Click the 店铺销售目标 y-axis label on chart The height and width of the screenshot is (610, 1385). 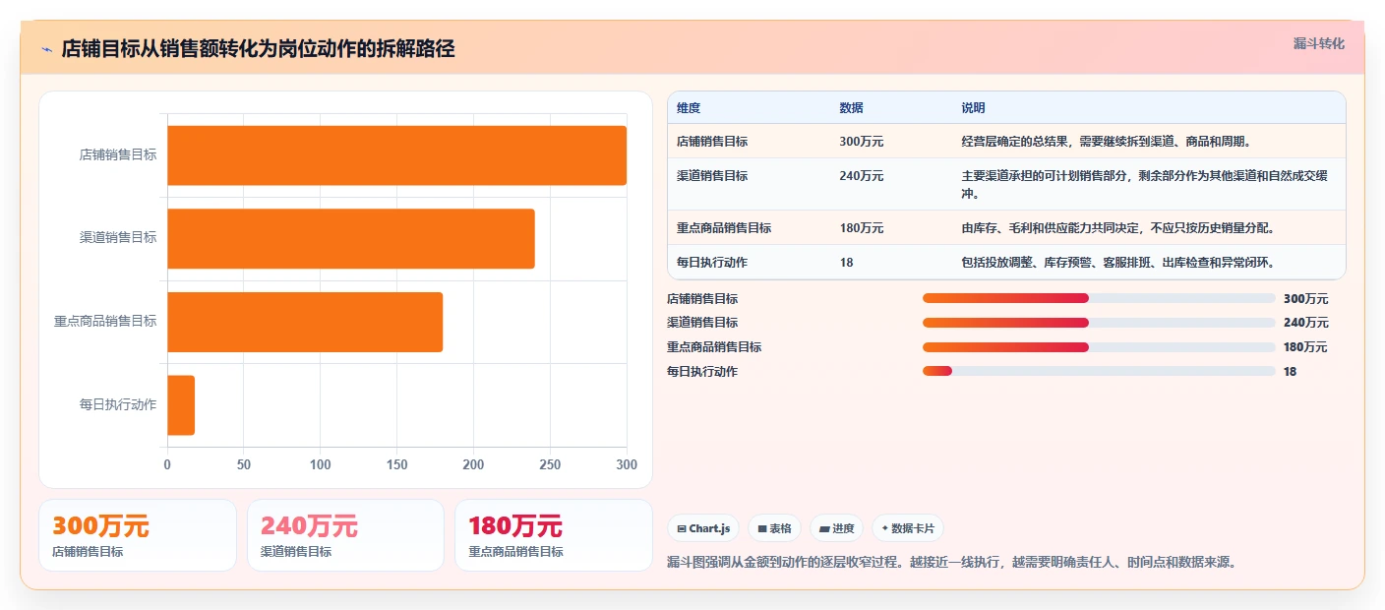pyautogui.click(x=118, y=155)
